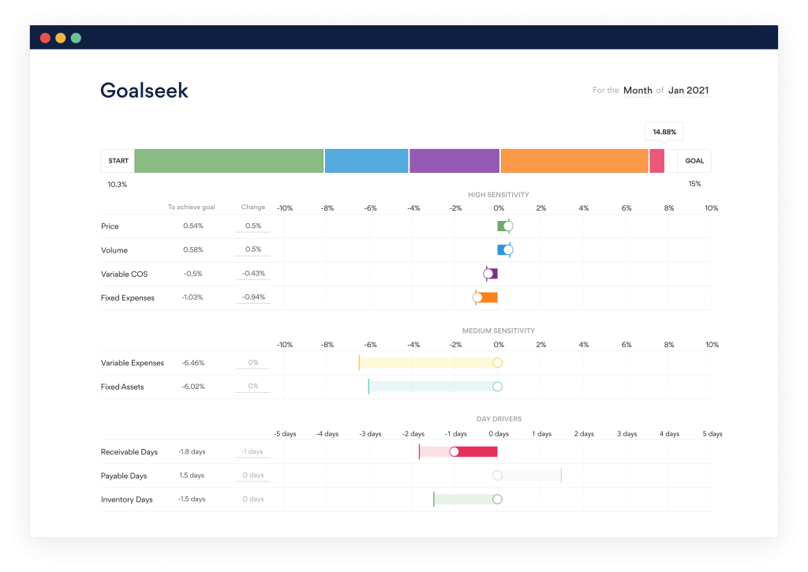Click the Fixed Assets row label
This screenshot has height=572, width=808.
pyautogui.click(x=122, y=387)
